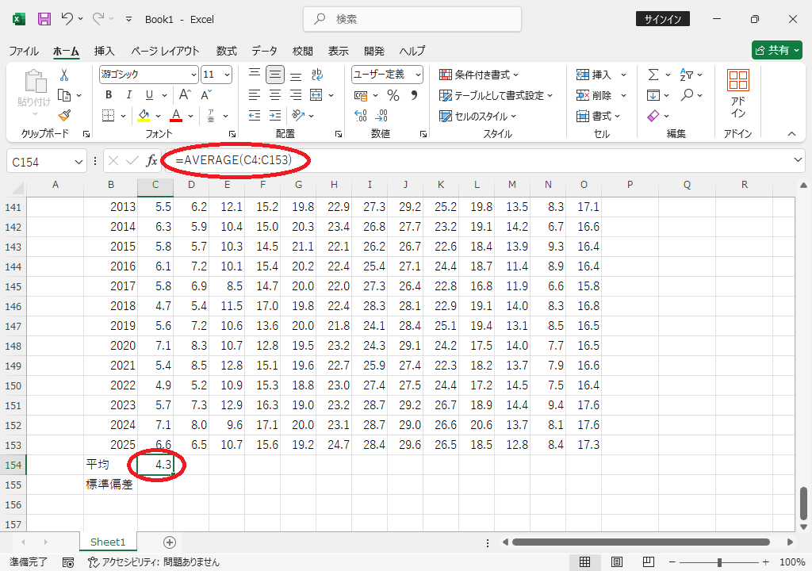This screenshot has height=571, width=812.
Task: Align text to the top
Action: [x=255, y=75]
